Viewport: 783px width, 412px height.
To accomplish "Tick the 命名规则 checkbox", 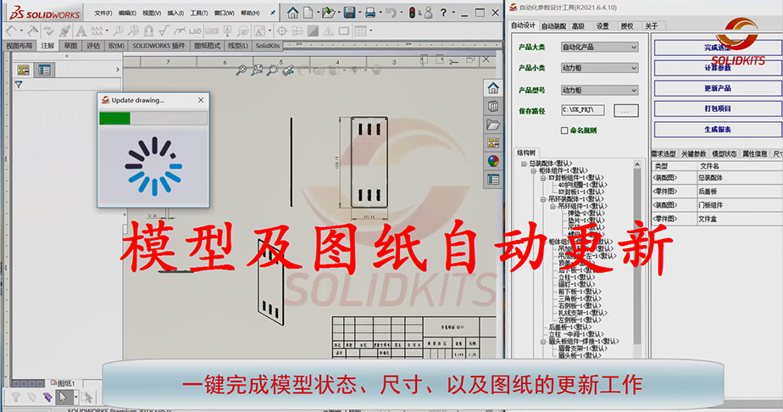I will [564, 131].
